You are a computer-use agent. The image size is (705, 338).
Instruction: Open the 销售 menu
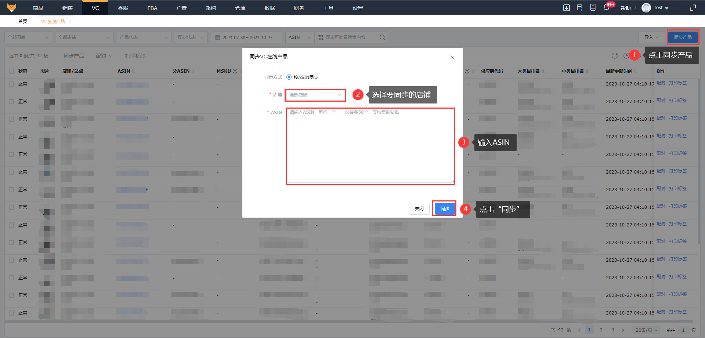[68, 8]
